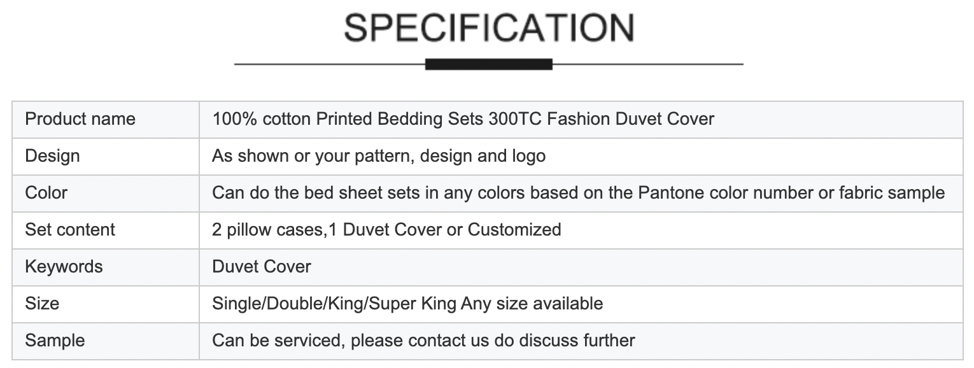Click the 'or Customized' phrase in Set content
This screenshot has width=974, height=368.
(504, 230)
